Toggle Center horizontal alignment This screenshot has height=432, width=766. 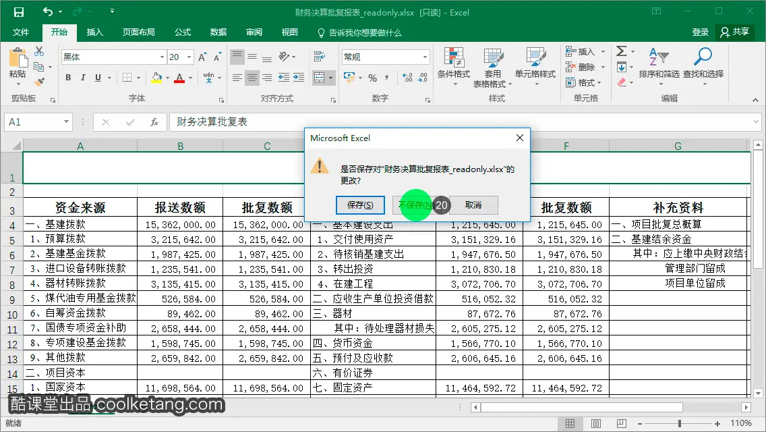252,78
